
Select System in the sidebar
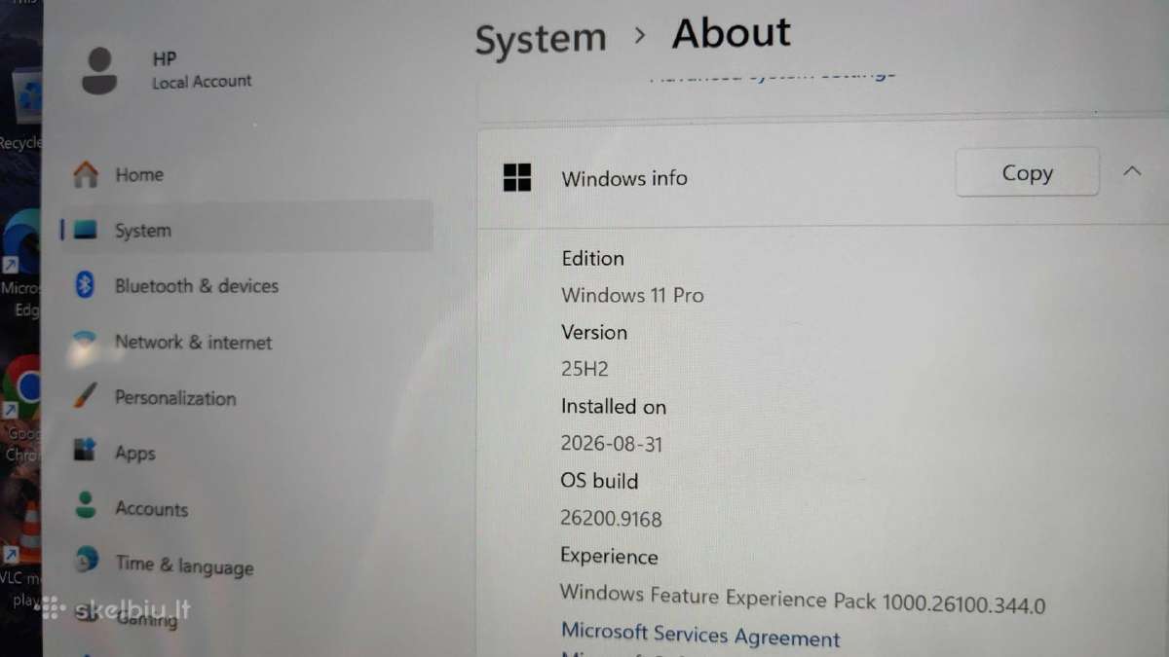[245, 230]
